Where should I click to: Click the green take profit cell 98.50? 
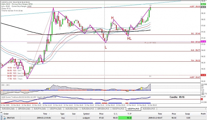125,118
